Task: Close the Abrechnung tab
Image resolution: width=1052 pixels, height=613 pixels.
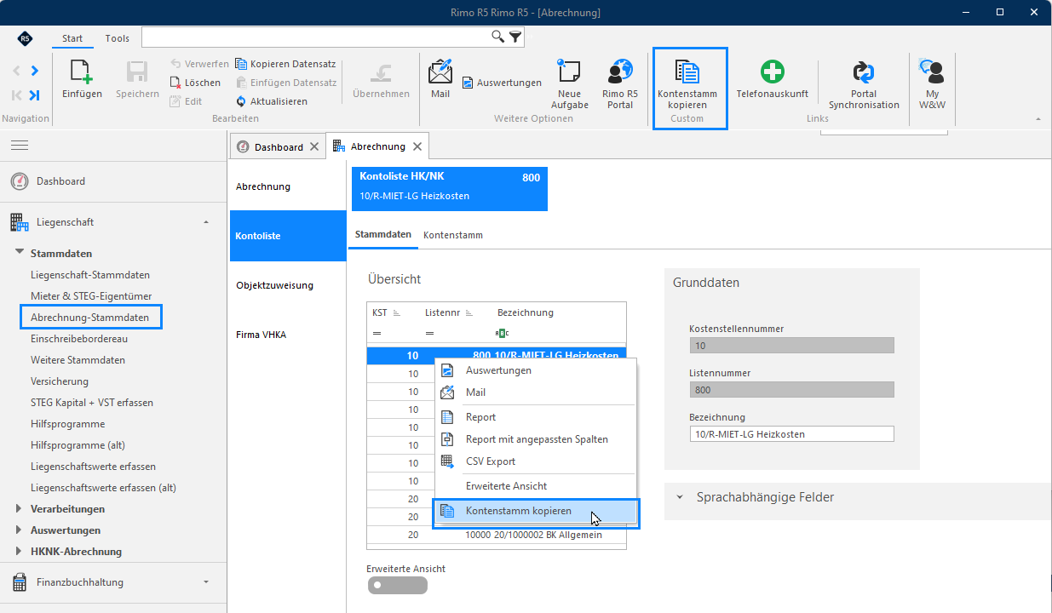Action: click(x=417, y=146)
